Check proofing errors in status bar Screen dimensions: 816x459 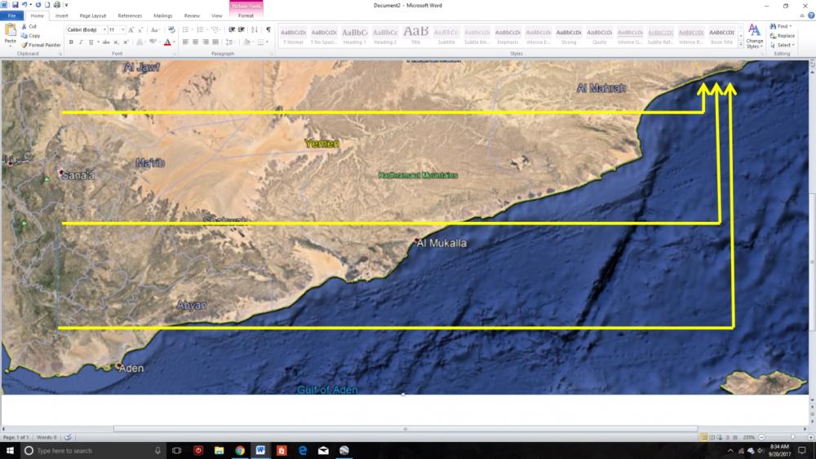[68, 437]
